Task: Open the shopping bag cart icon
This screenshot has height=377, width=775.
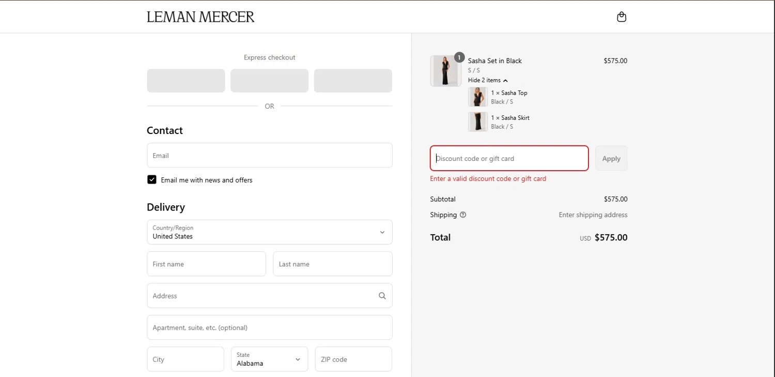Action: click(622, 17)
